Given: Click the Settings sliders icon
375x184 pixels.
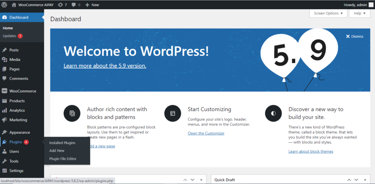Looking at the screenshot, I should 4,170.
